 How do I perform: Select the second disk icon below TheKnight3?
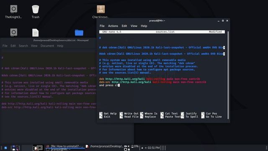13,33
